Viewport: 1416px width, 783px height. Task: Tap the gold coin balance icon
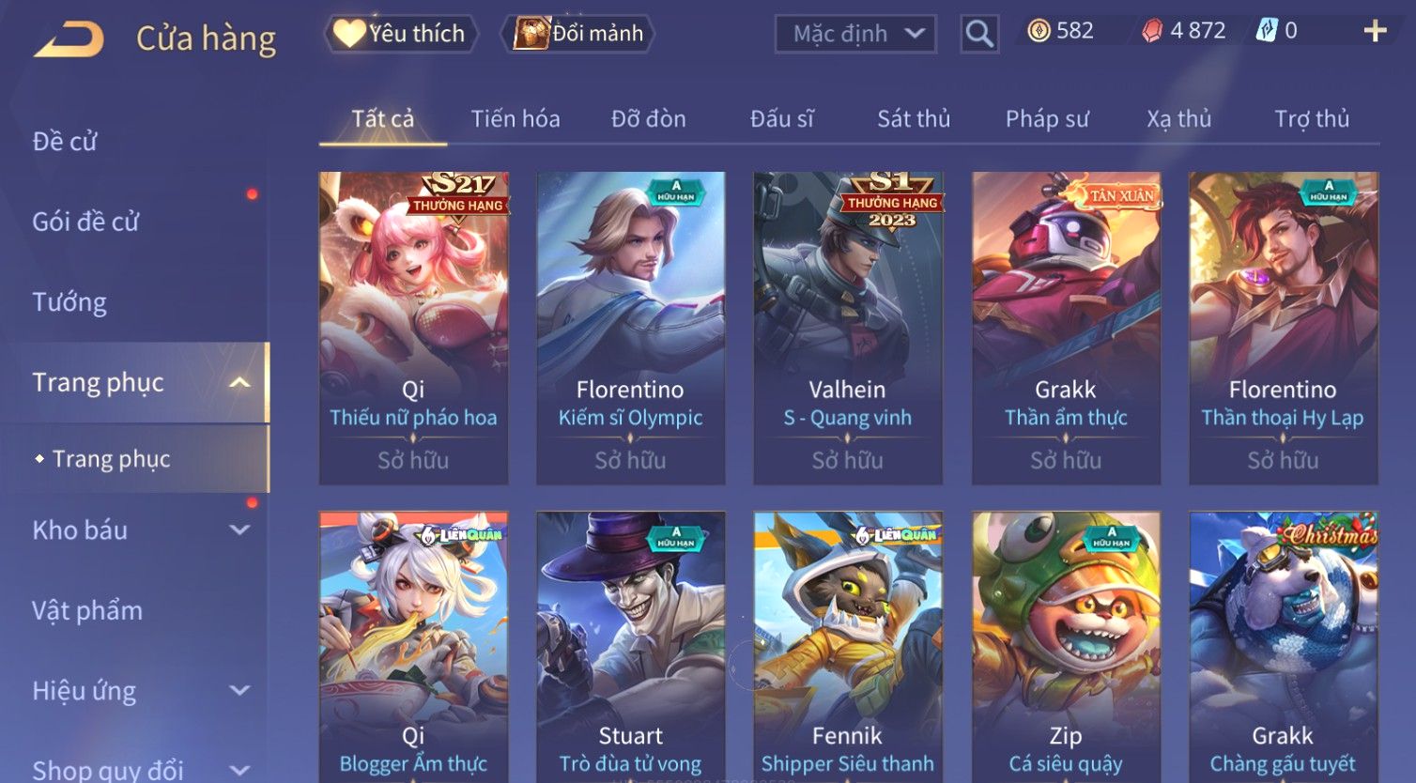tap(1039, 31)
